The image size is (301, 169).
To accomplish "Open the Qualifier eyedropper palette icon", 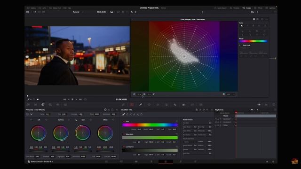I will point(141,105).
